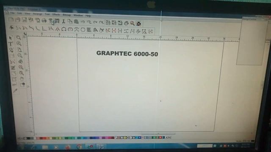This screenshot has width=271, height=152.
Task: Select the Rectangle shape tool in toolbox
Action: click(12, 56)
